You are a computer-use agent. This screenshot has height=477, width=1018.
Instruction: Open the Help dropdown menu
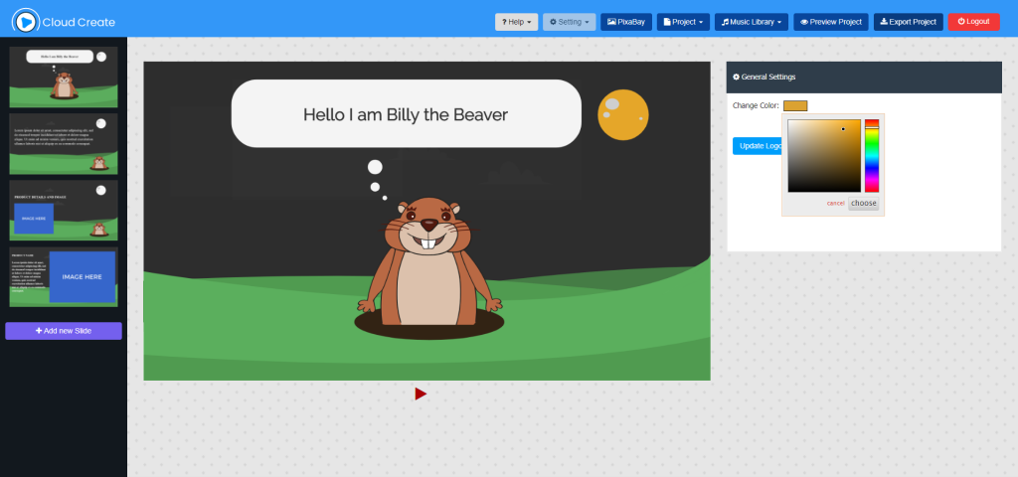pos(516,22)
